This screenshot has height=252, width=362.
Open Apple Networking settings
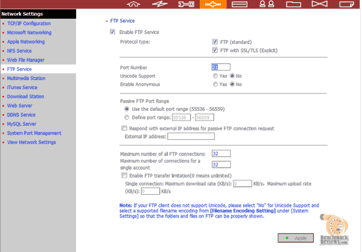26,42
